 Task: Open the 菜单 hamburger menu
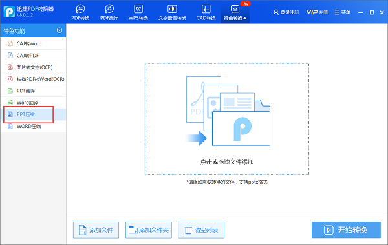(x=343, y=12)
